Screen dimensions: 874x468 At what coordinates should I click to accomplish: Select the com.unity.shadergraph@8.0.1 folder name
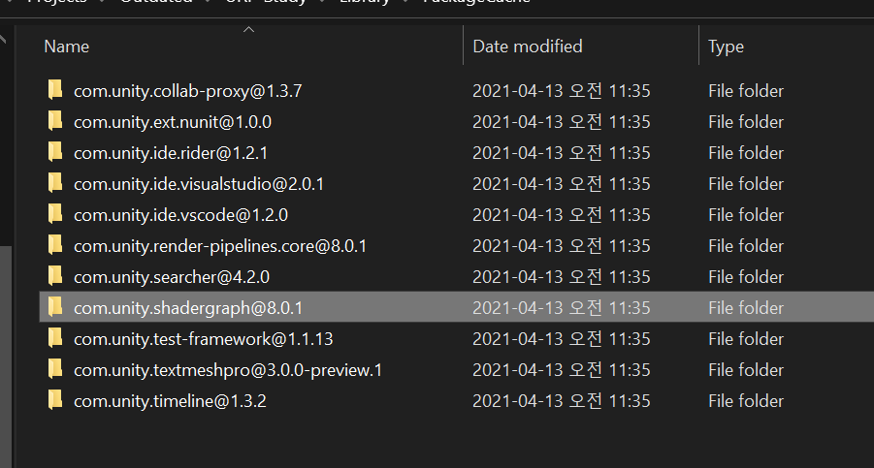point(188,309)
